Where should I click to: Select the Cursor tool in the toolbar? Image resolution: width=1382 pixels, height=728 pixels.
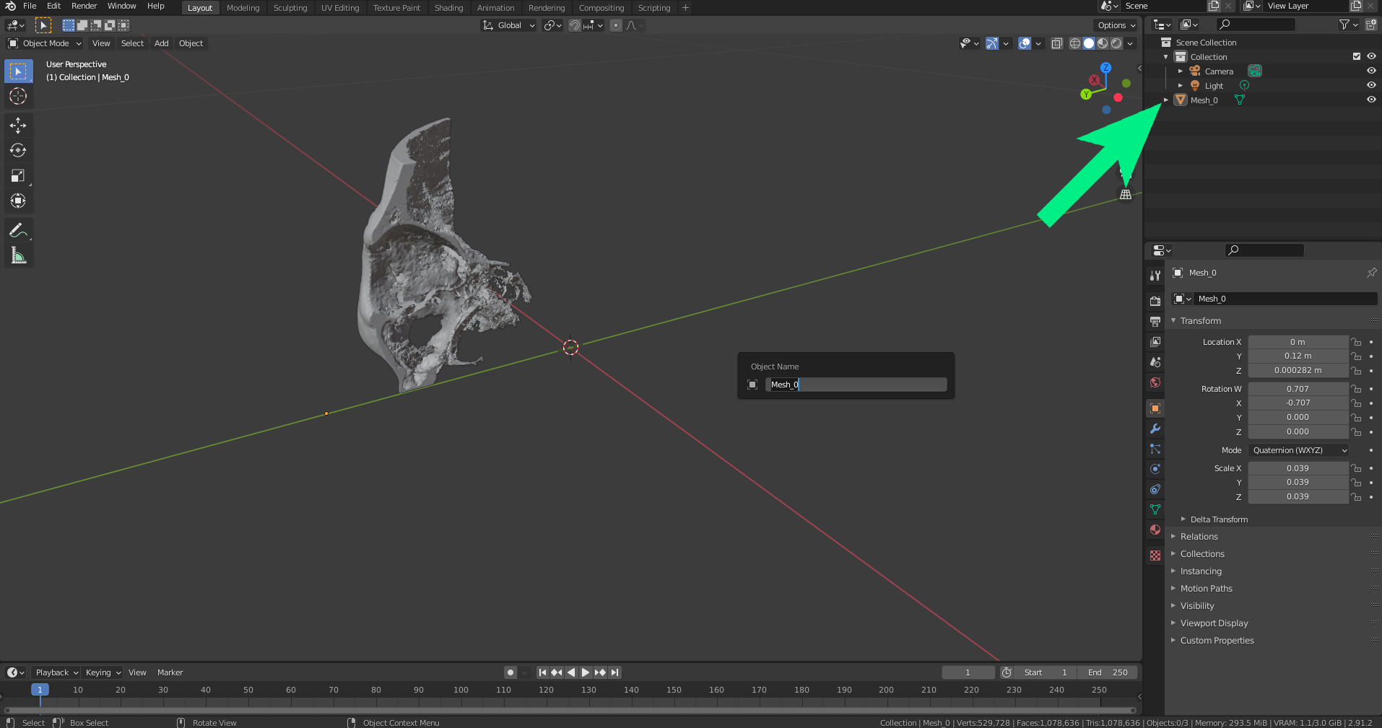(x=18, y=96)
